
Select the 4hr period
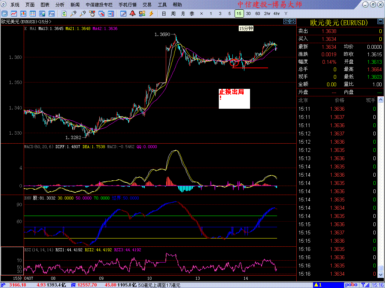click(x=276, y=13)
